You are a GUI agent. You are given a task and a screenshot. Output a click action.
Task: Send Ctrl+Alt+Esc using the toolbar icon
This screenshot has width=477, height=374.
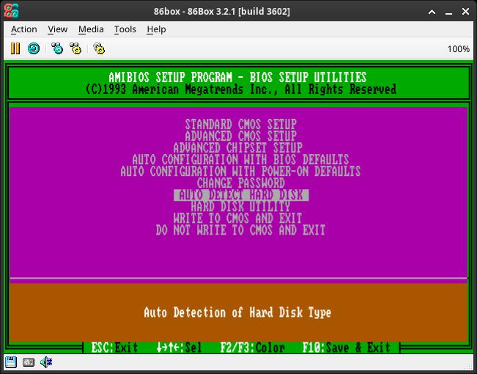pos(75,48)
